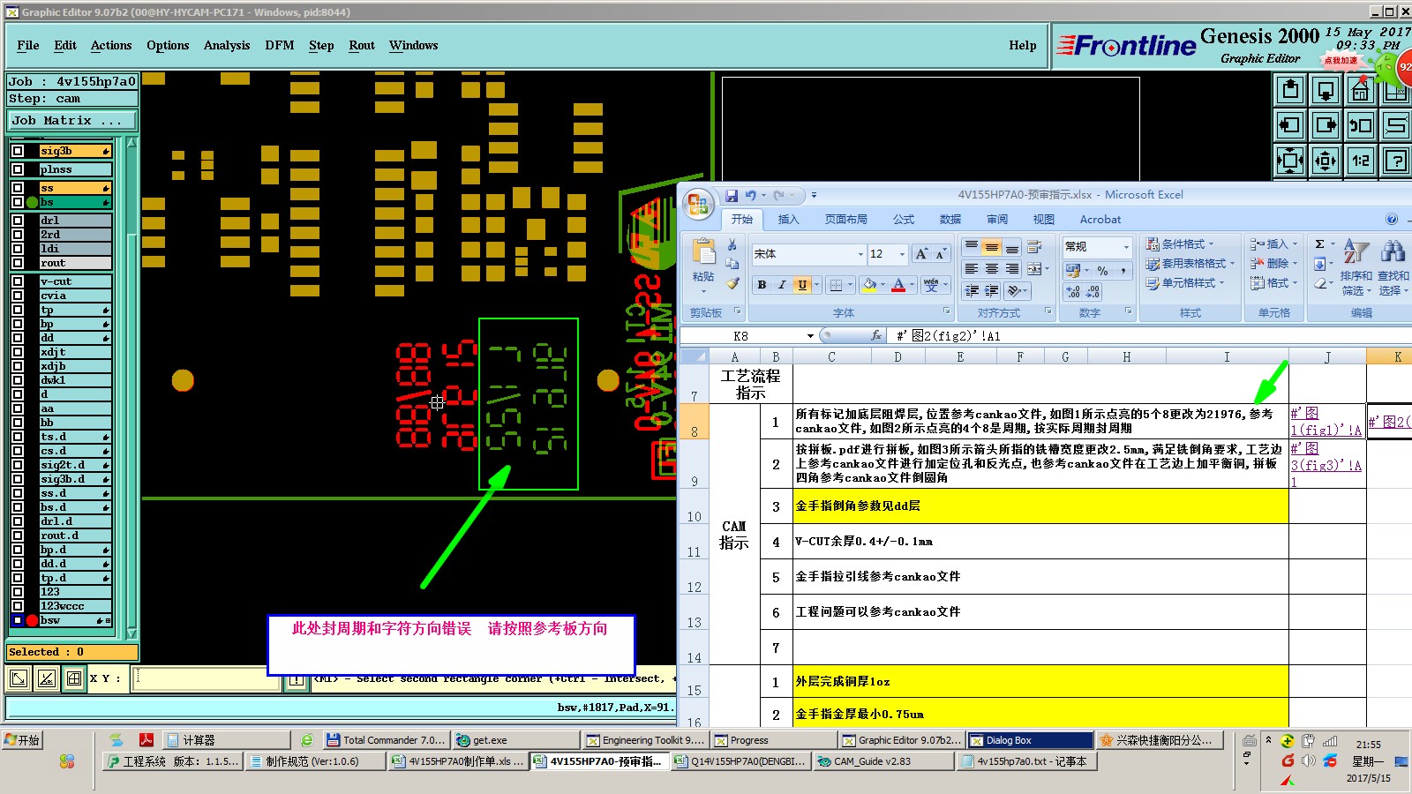This screenshot has height=794, width=1412.
Task: Click the 1:2 scale icon
Action: click(1361, 161)
